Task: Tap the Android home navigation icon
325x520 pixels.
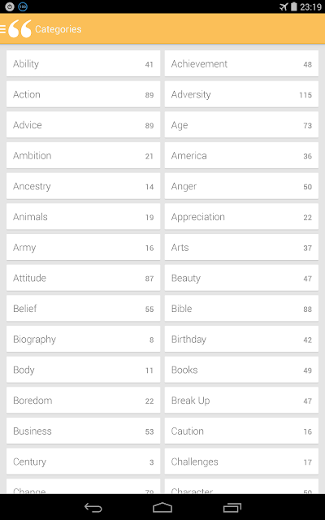Action: point(162,507)
